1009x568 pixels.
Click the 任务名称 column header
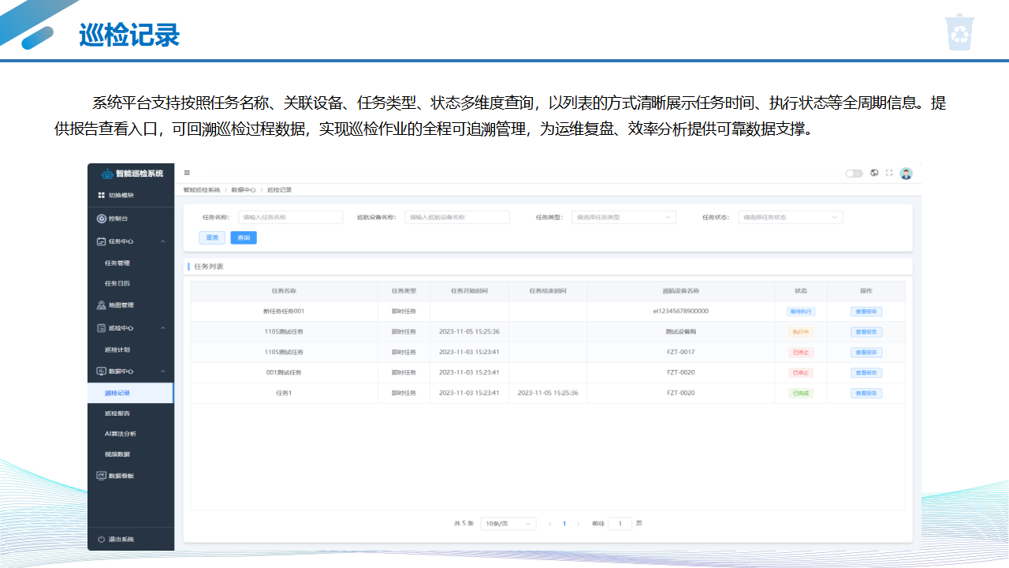click(284, 291)
